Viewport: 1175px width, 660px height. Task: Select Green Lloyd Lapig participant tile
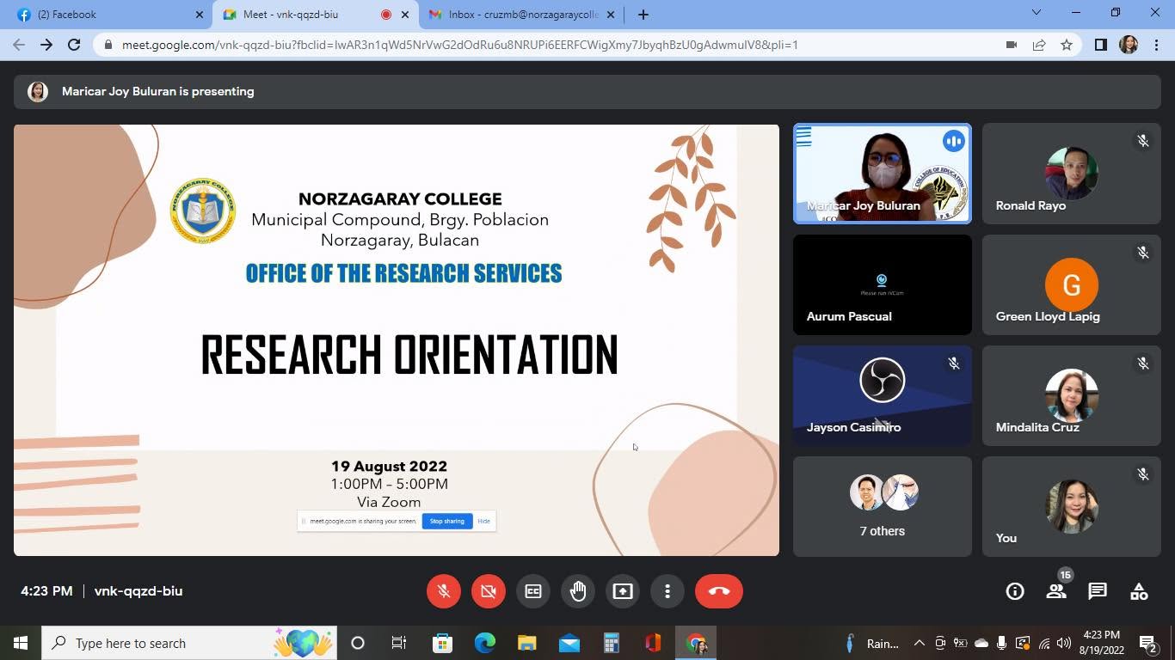(x=1071, y=284)
